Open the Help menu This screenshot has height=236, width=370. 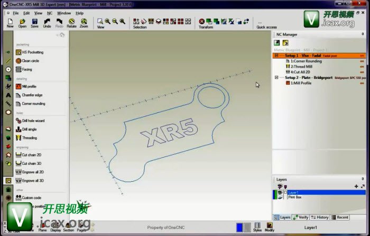[79, 13]
